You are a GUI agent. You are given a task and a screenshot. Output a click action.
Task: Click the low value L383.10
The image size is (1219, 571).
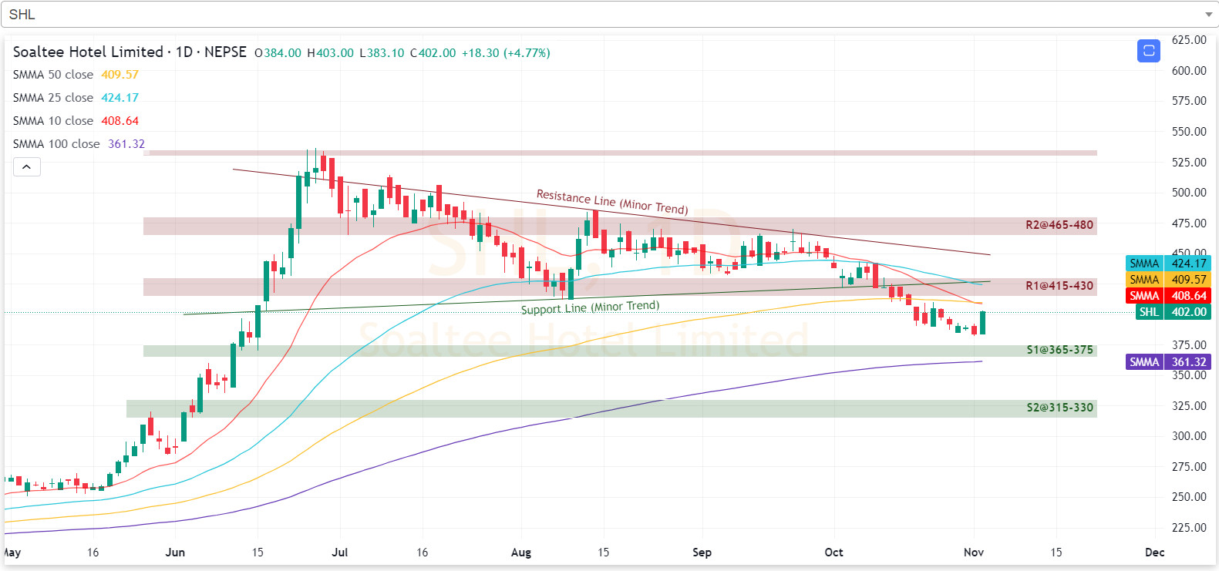coord(382,53)
